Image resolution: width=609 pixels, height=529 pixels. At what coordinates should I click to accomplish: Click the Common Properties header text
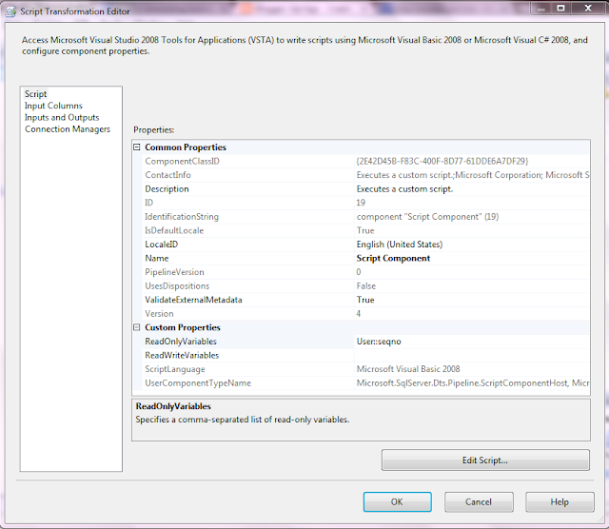pyautogui.click(x=186, y=147)
